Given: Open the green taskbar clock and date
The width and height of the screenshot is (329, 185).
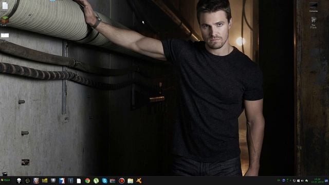Looking at the screenshot, I should point(317,180).
